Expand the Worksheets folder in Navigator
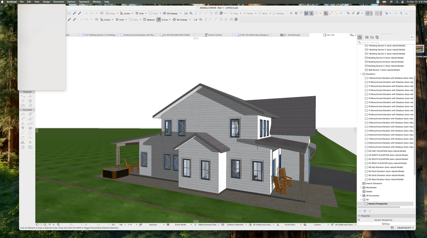Screen dimensions: 427x238 pyautogui.click(x=361, y=188)
